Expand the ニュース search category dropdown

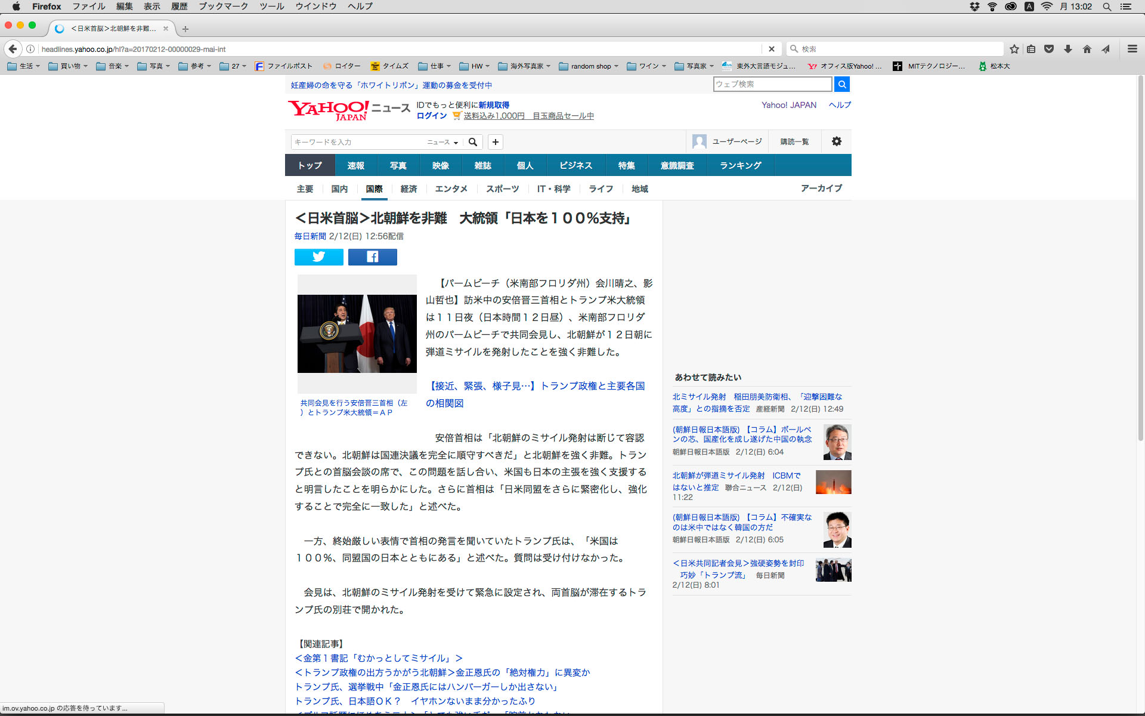click(x=442, y=142)
